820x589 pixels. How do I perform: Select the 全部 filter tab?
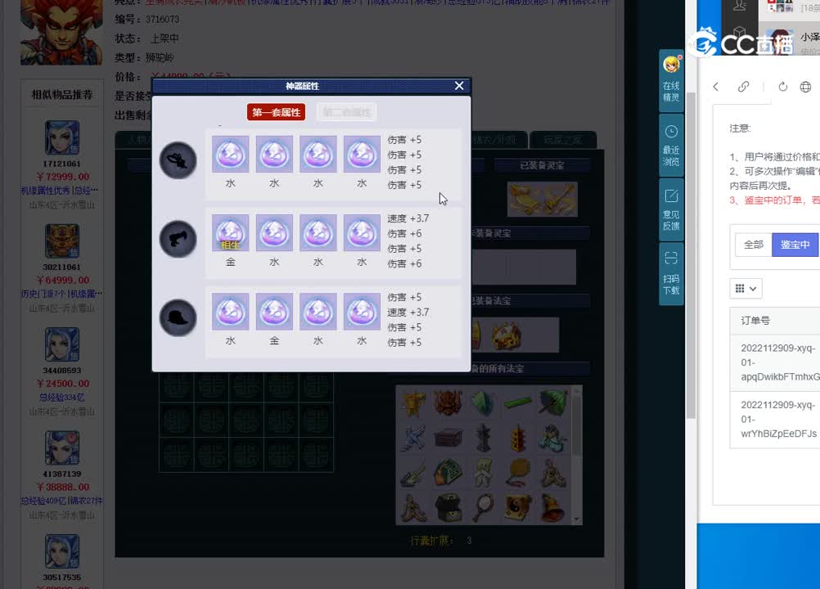coord(754,245)
